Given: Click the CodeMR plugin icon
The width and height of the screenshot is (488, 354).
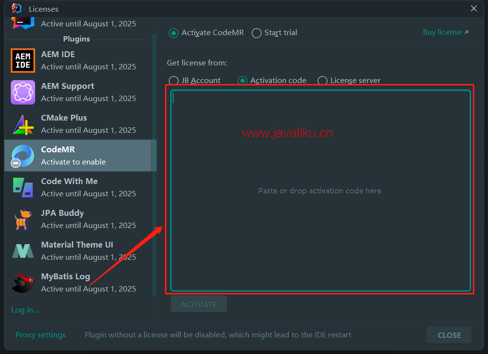Looking at the screenshot, I should coord(23,156).
